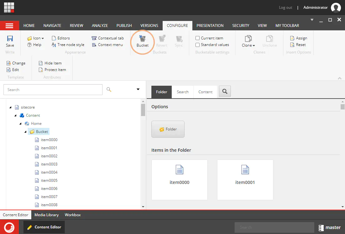Click the Revert bucket icon
The height and width of the screenshot is (234, 345).
[162, 41]
